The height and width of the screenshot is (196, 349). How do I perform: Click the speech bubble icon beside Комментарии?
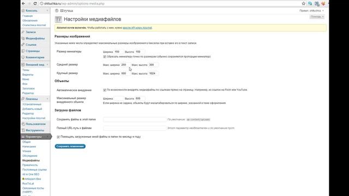tap(23, 57)
